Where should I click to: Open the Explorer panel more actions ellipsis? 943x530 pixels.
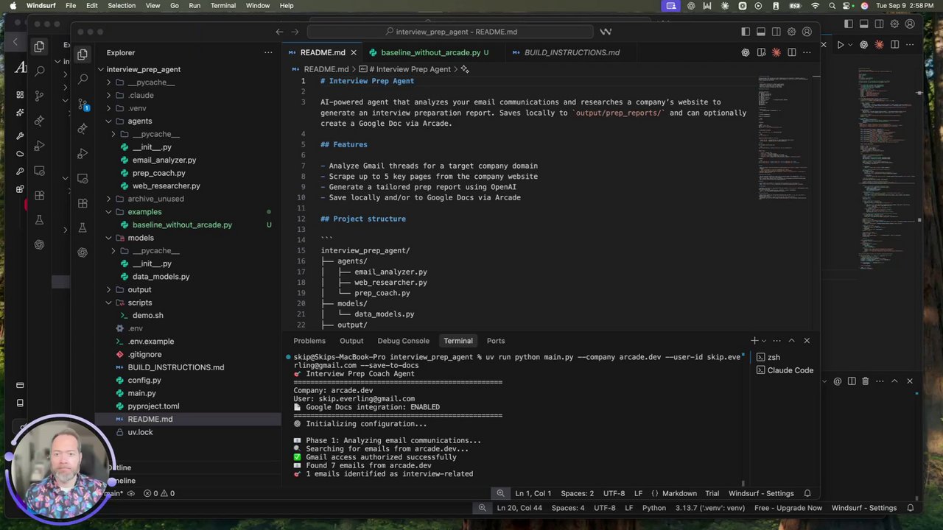pyautogui.click(x=268, y=53)
